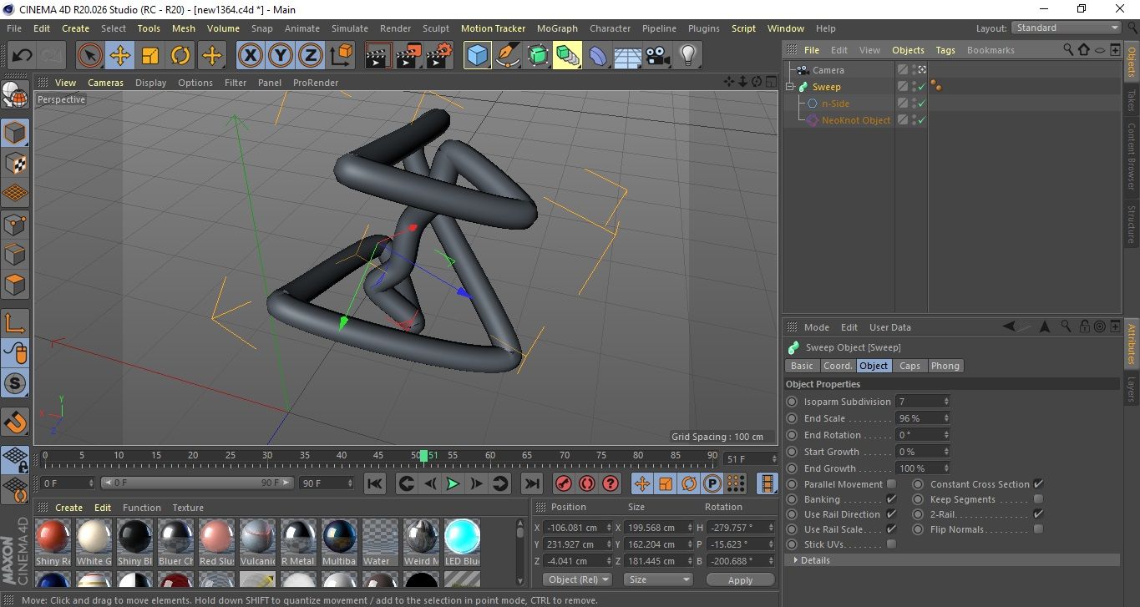The width and height of the screenshot is (1140, 607).
Task: Open the Spline pen tool
Action: [507, 56]
